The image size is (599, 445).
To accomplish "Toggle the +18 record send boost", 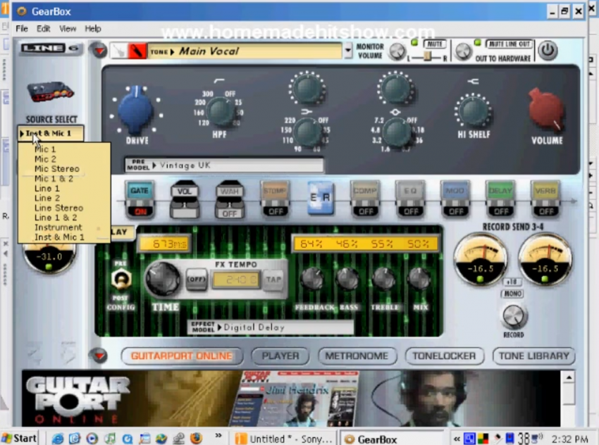I will (x=512, y=282).
